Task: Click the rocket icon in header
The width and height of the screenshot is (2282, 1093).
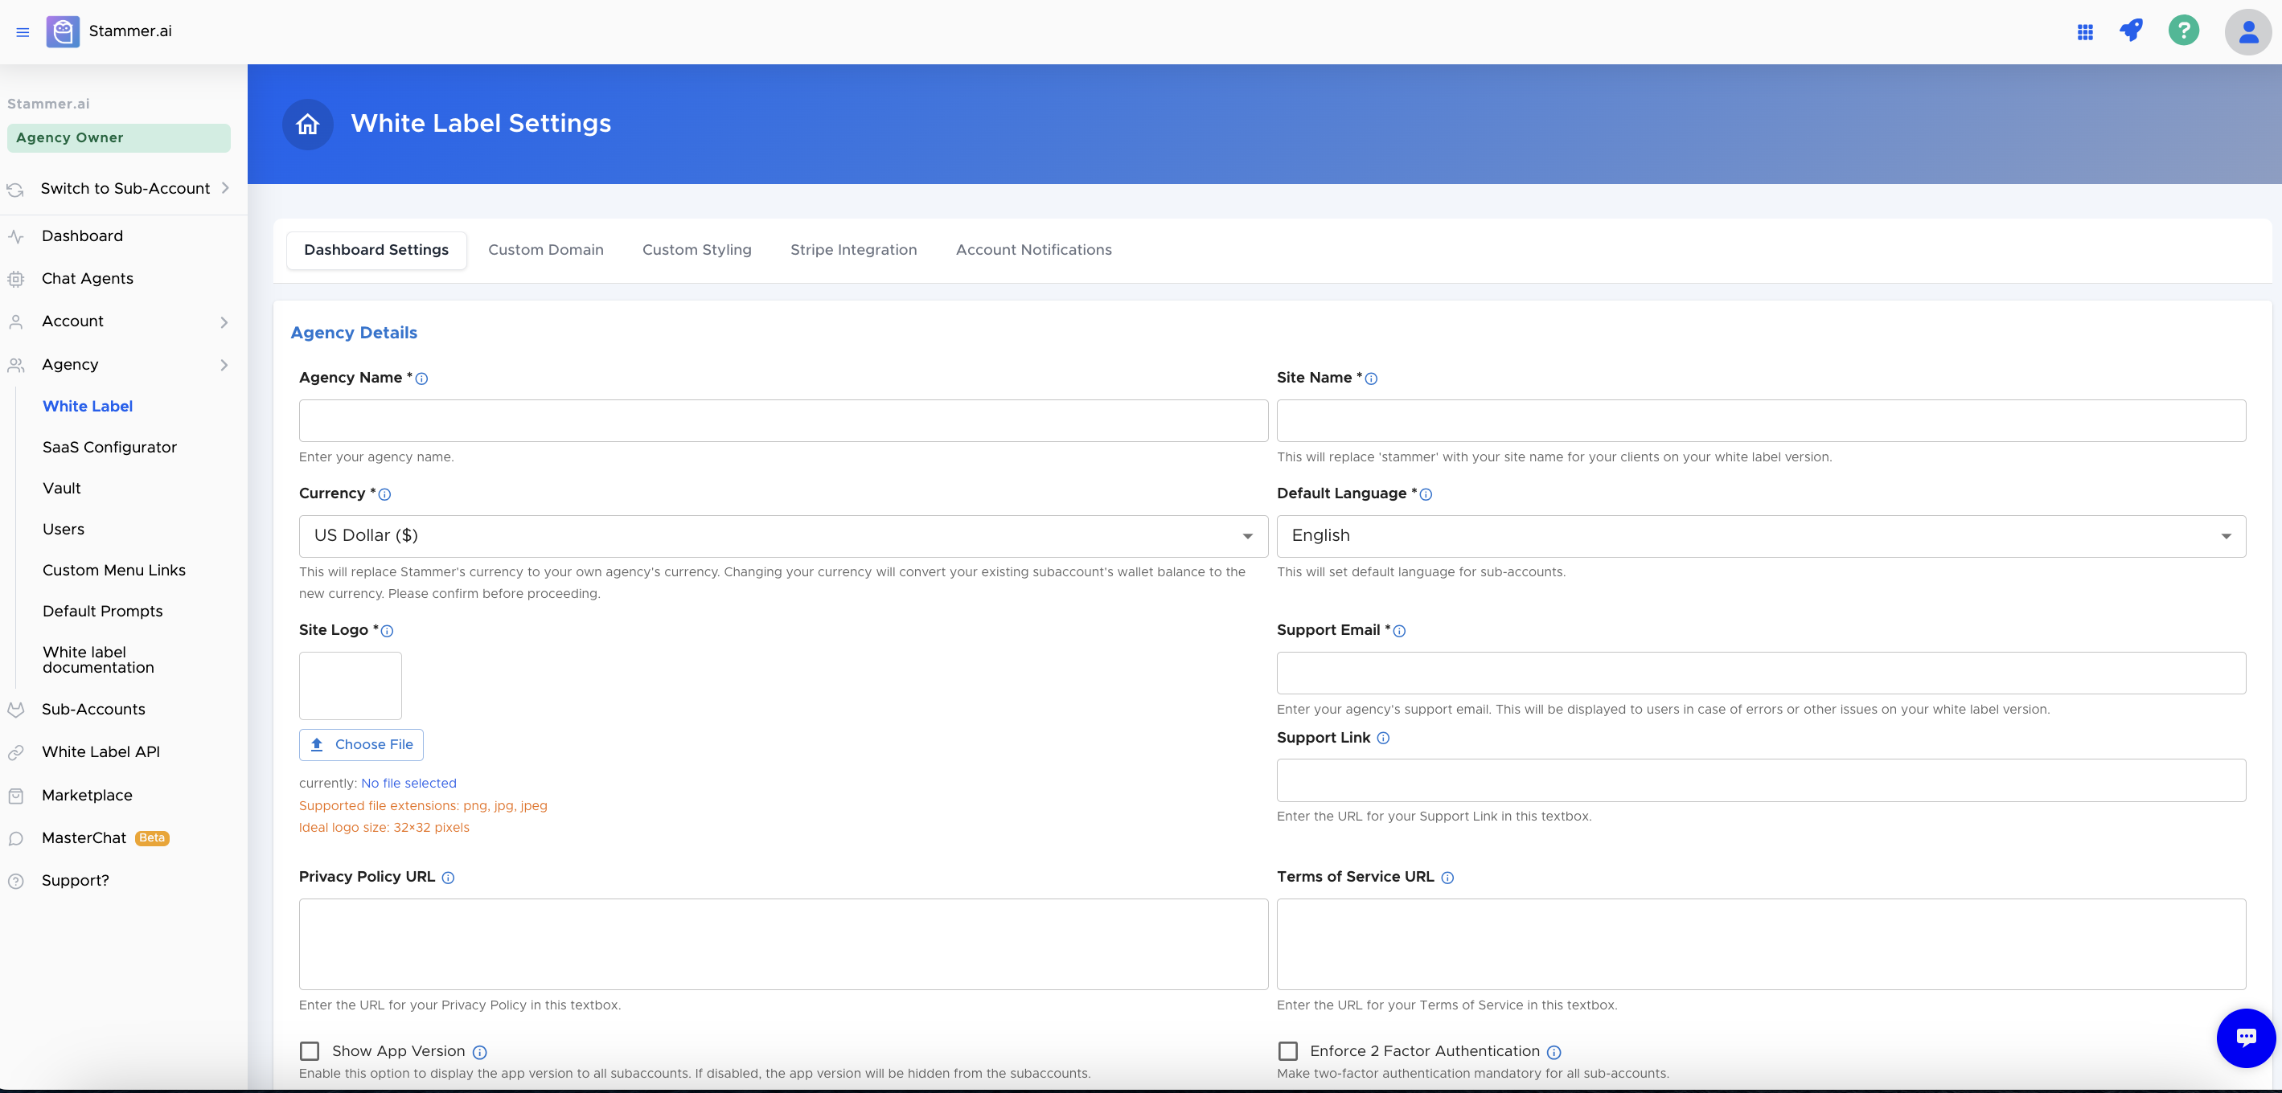Action: (2132, 30)
